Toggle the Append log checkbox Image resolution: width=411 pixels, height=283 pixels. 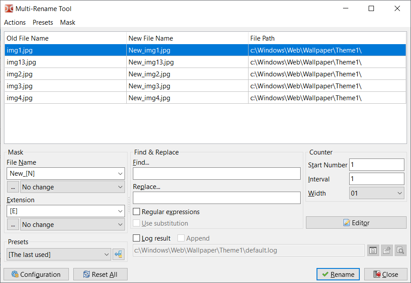pos(181,238)
